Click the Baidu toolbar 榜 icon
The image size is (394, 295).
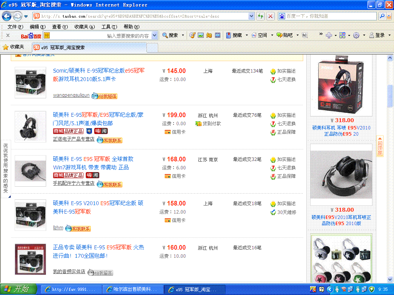click(x=47, y=36)
